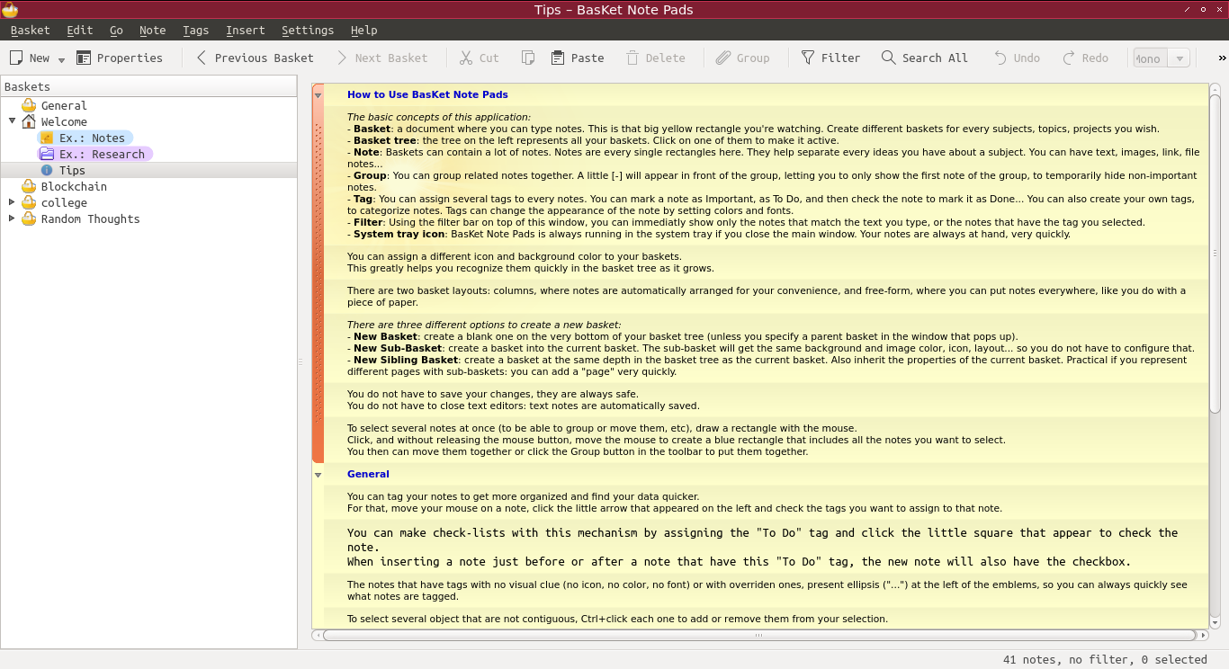This screenshot has width=1229, height=669.
Task: Select the Blockchain basket
Action: pos(74,186)
